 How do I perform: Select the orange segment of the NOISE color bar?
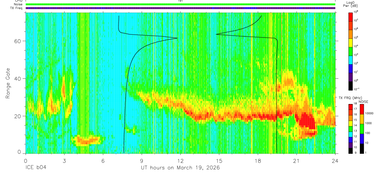point(362,119)
